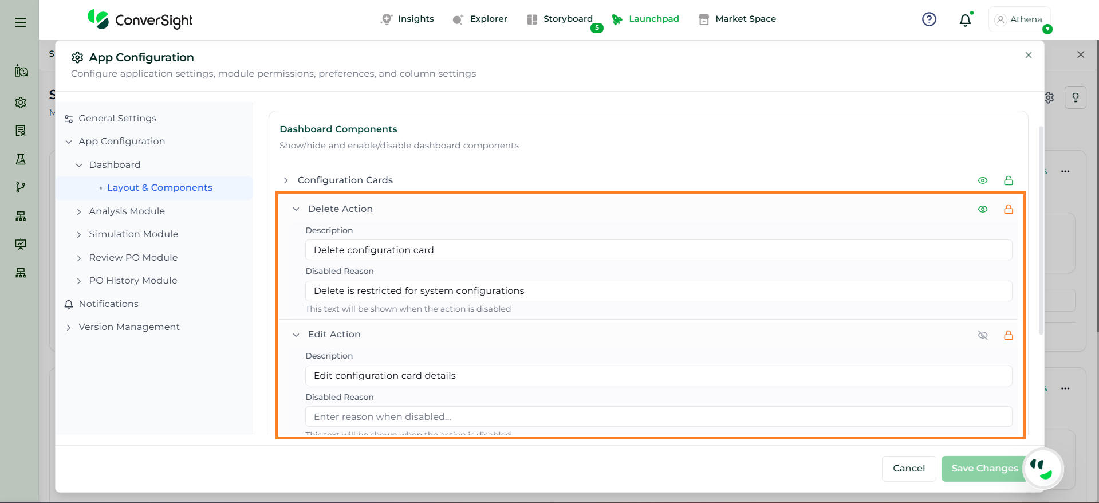Click the dialog's vertical scrollbar

tap(1041, 229)
